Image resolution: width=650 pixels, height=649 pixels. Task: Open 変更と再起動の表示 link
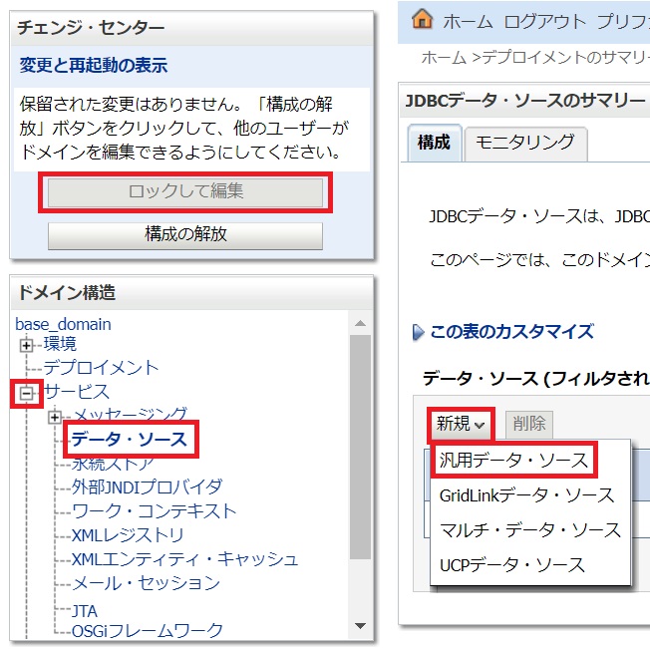click(94, 66)
